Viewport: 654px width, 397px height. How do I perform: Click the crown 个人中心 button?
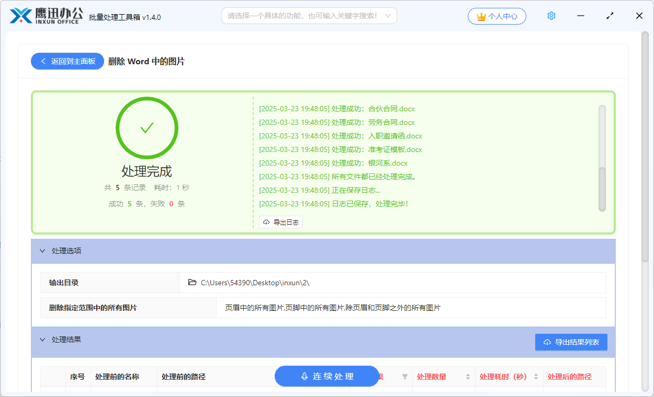pos(497,16)
